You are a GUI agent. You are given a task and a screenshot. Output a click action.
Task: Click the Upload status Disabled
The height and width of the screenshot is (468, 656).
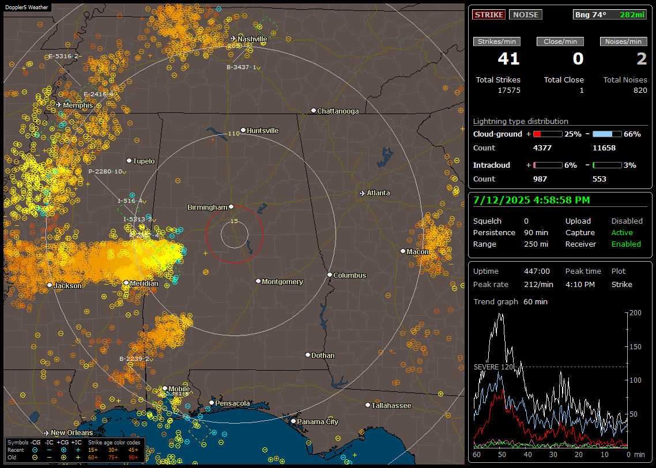click(x=627, y=221)
